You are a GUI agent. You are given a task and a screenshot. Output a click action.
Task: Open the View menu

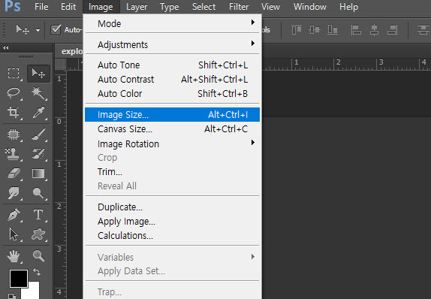point(270,7)
